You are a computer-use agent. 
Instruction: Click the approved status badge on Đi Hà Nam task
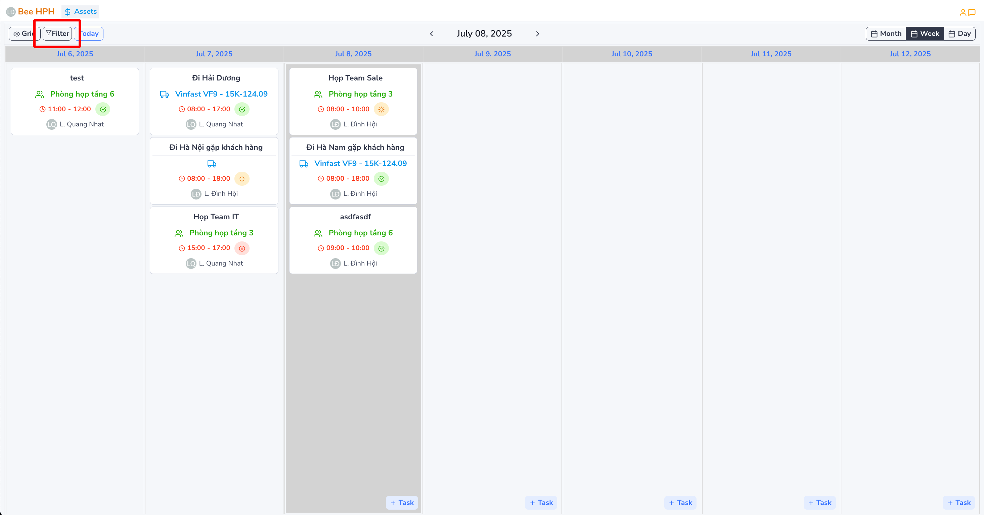coord(381,178)
